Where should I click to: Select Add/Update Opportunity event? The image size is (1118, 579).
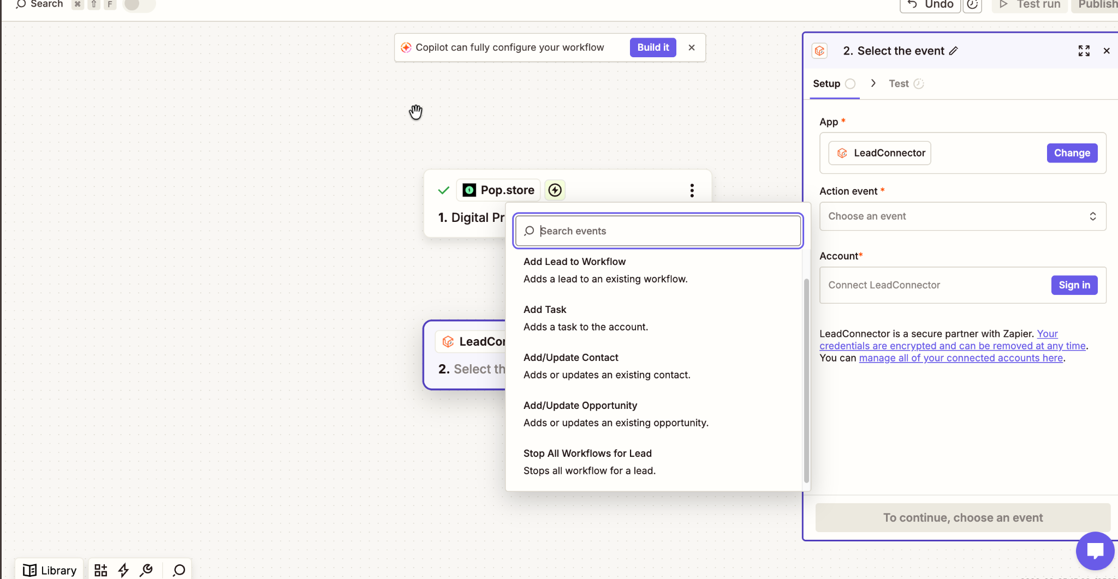click(654, 414)
